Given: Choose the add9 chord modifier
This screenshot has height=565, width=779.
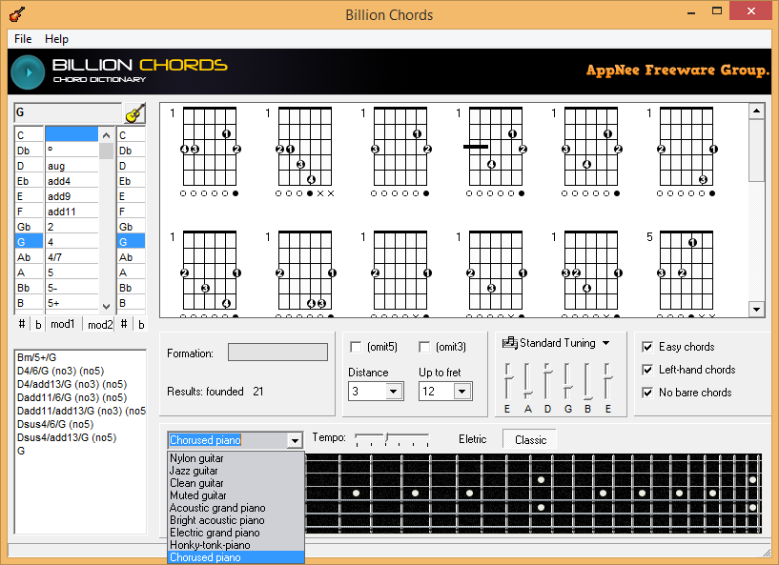Looking at the screenshot, I should pos(72,196).
